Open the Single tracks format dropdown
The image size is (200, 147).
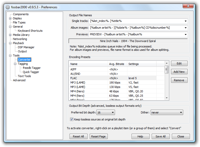click(186, 21)
